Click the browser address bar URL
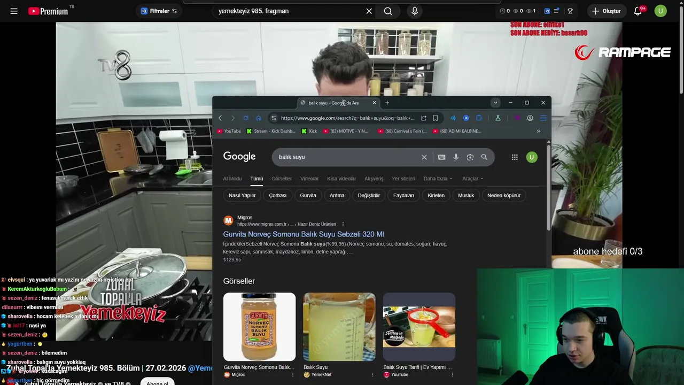The width and height of the screenshot is (684, 385). pos(347,118)
